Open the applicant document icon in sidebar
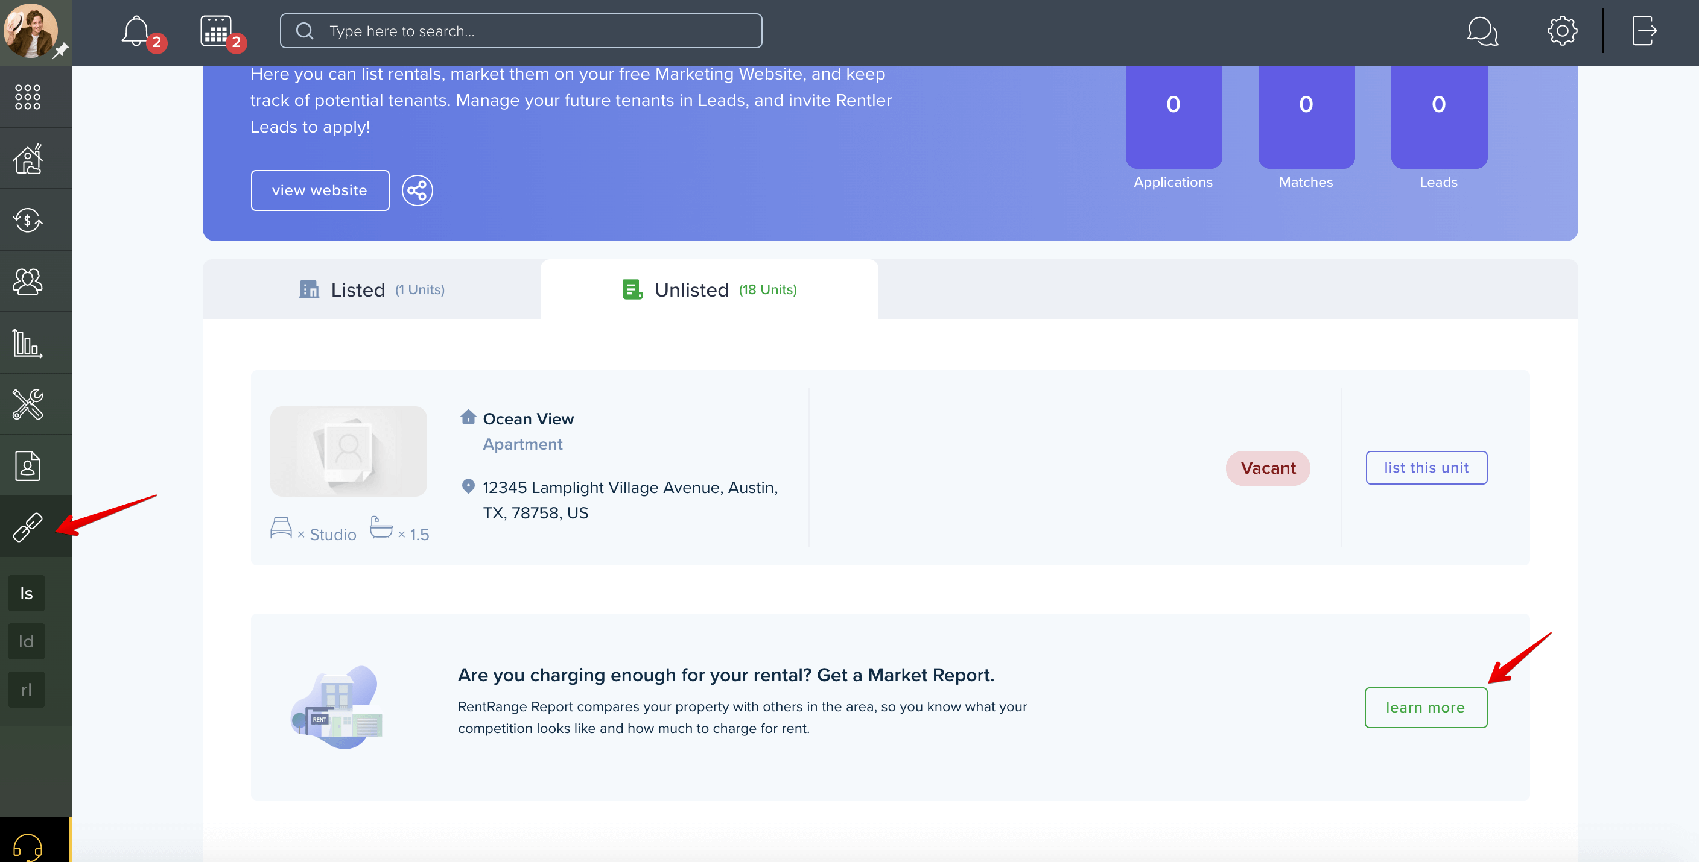This screenshot has height=862, width=1699. (x=28, y=466)
